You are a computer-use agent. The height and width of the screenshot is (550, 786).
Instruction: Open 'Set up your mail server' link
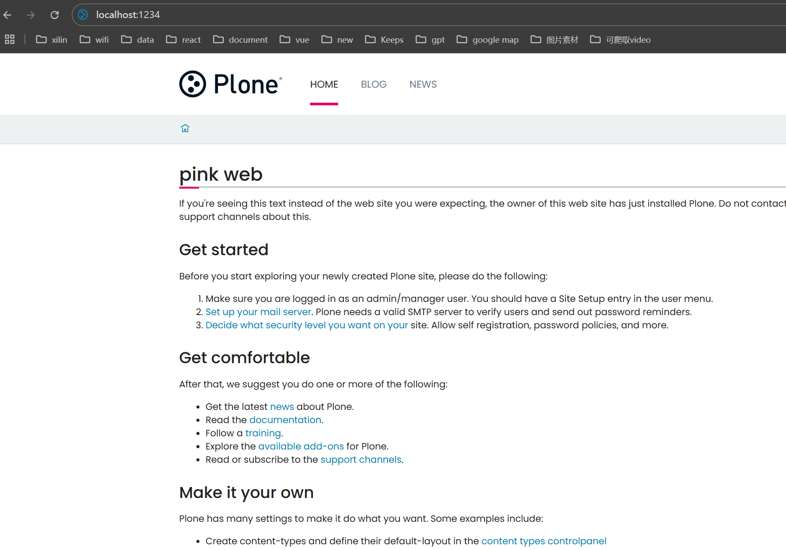click(258, 312)
